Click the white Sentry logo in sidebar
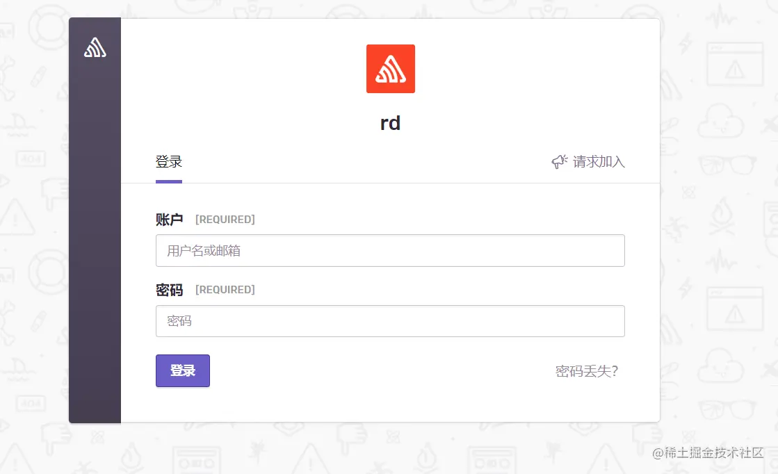The image size is (778, 474). pyautogui.click(x=95, y=47)
